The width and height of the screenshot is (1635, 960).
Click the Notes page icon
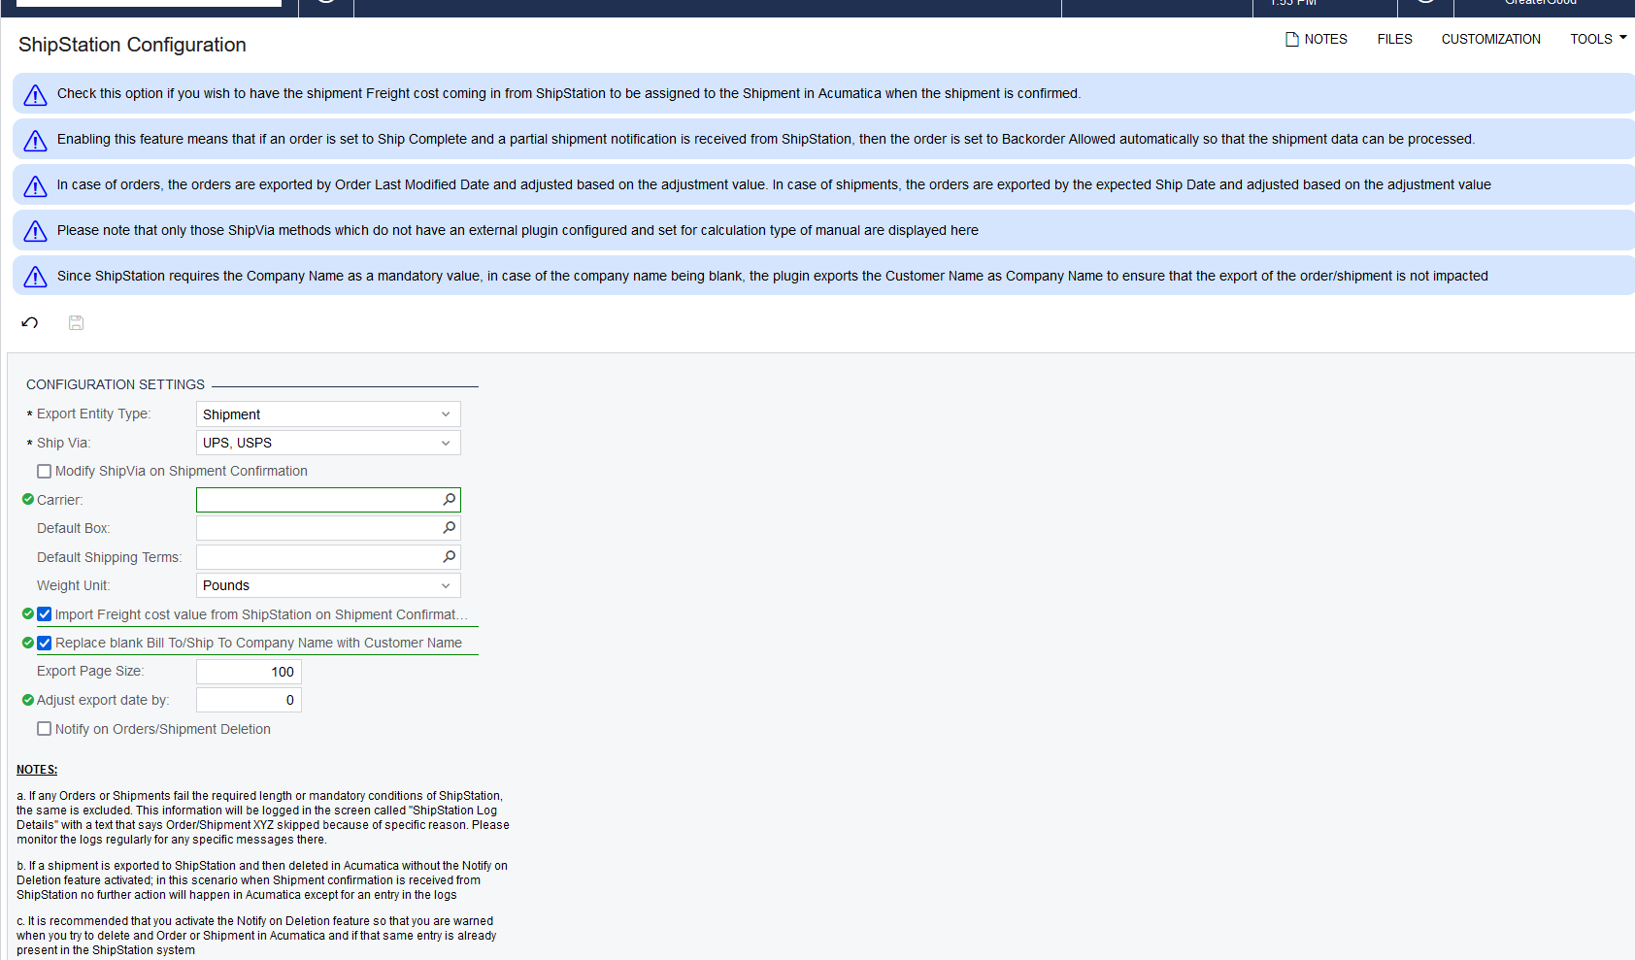1292,39
